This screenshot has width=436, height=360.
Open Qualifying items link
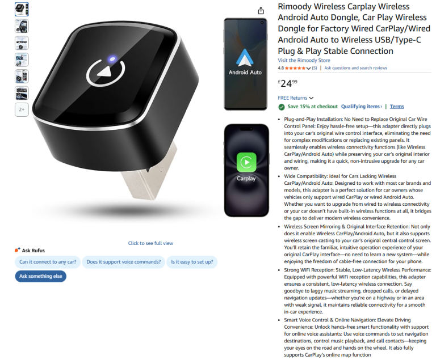pyautogui.click(x=362, y=107)
